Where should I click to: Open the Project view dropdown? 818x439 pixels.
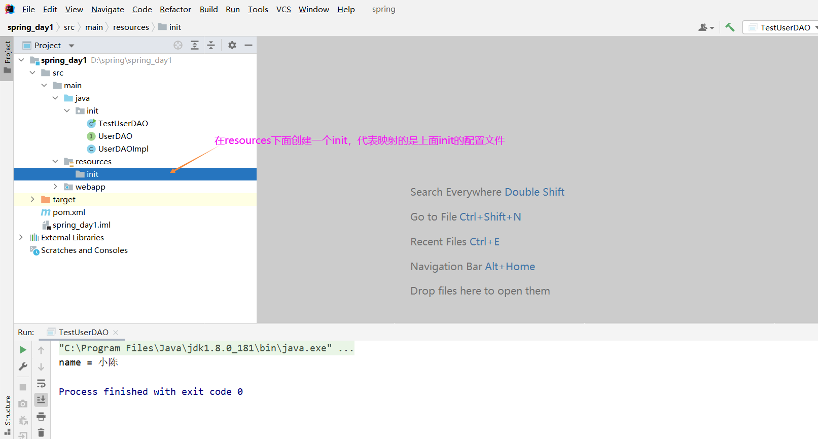tap(72, 46)
